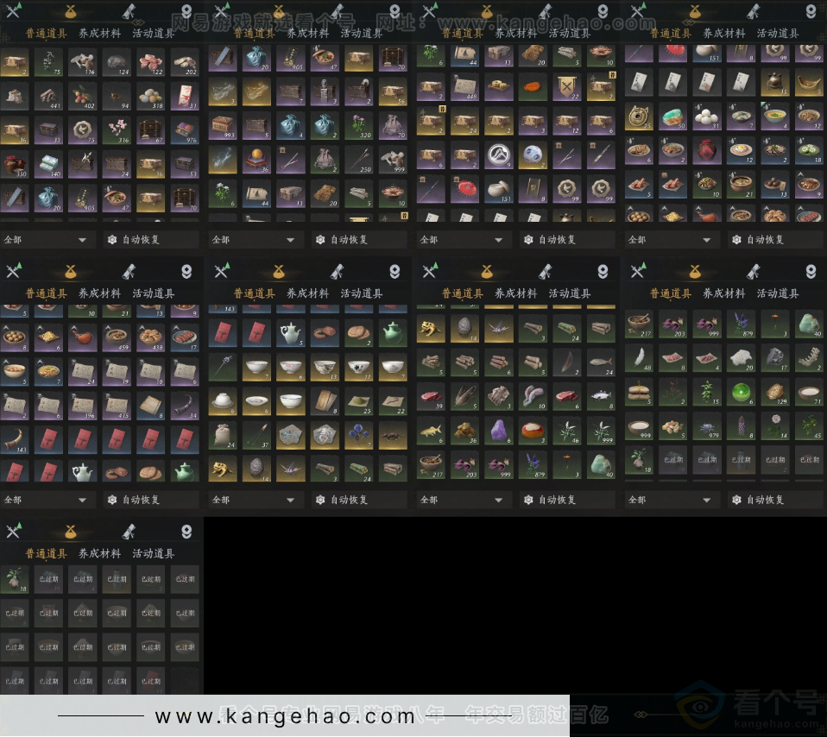Click the spider lily with count 979
Viewport: 827px width, 737px height.
point(707,426)
